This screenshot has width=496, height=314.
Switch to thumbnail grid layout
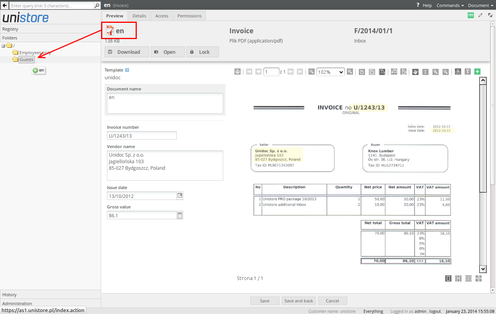pyautogui.click(x=479, y=278)
